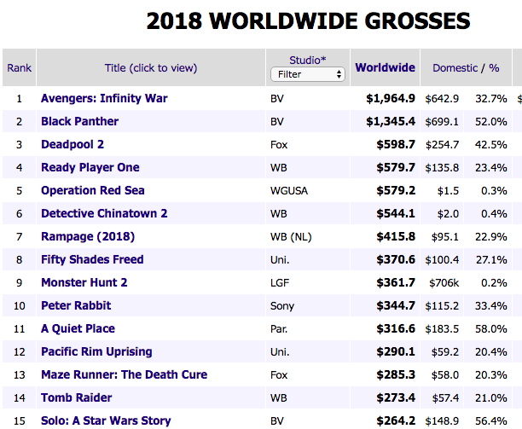Image resolution: width=522 pixels, height=429 pixels.
Task: Sort by Domestic column header
Action: (x=455, y=68)
